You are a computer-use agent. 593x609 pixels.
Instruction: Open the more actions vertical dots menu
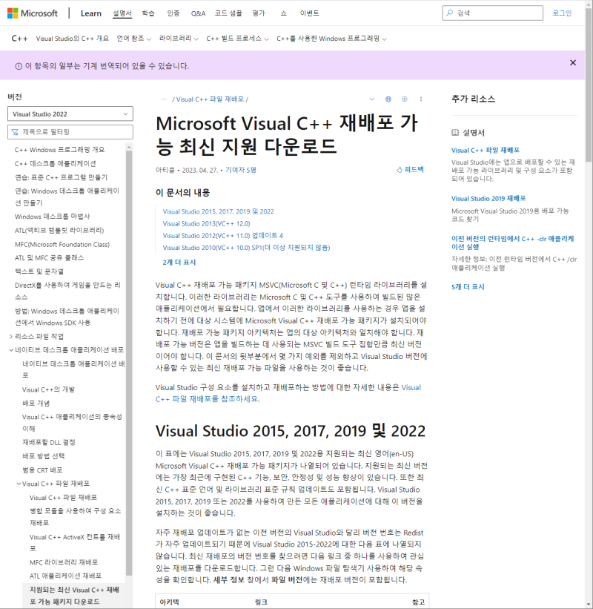click(x=421, y=99)
